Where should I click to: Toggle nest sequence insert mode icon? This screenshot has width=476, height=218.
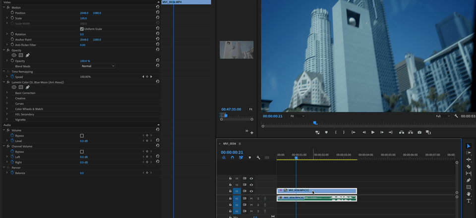224,158
